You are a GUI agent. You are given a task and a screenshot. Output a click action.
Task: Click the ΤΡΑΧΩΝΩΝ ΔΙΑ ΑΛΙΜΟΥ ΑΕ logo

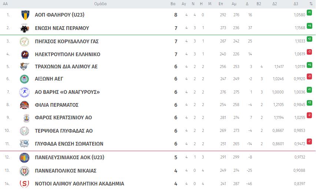click(24, 66)
